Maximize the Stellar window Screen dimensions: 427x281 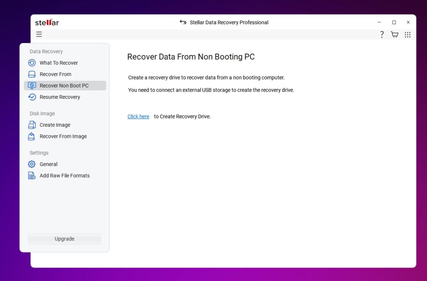click(394, 23)
